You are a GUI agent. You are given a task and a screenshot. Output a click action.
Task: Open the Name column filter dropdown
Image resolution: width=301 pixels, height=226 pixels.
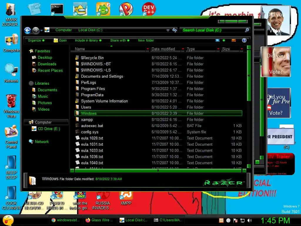(148, 49)
